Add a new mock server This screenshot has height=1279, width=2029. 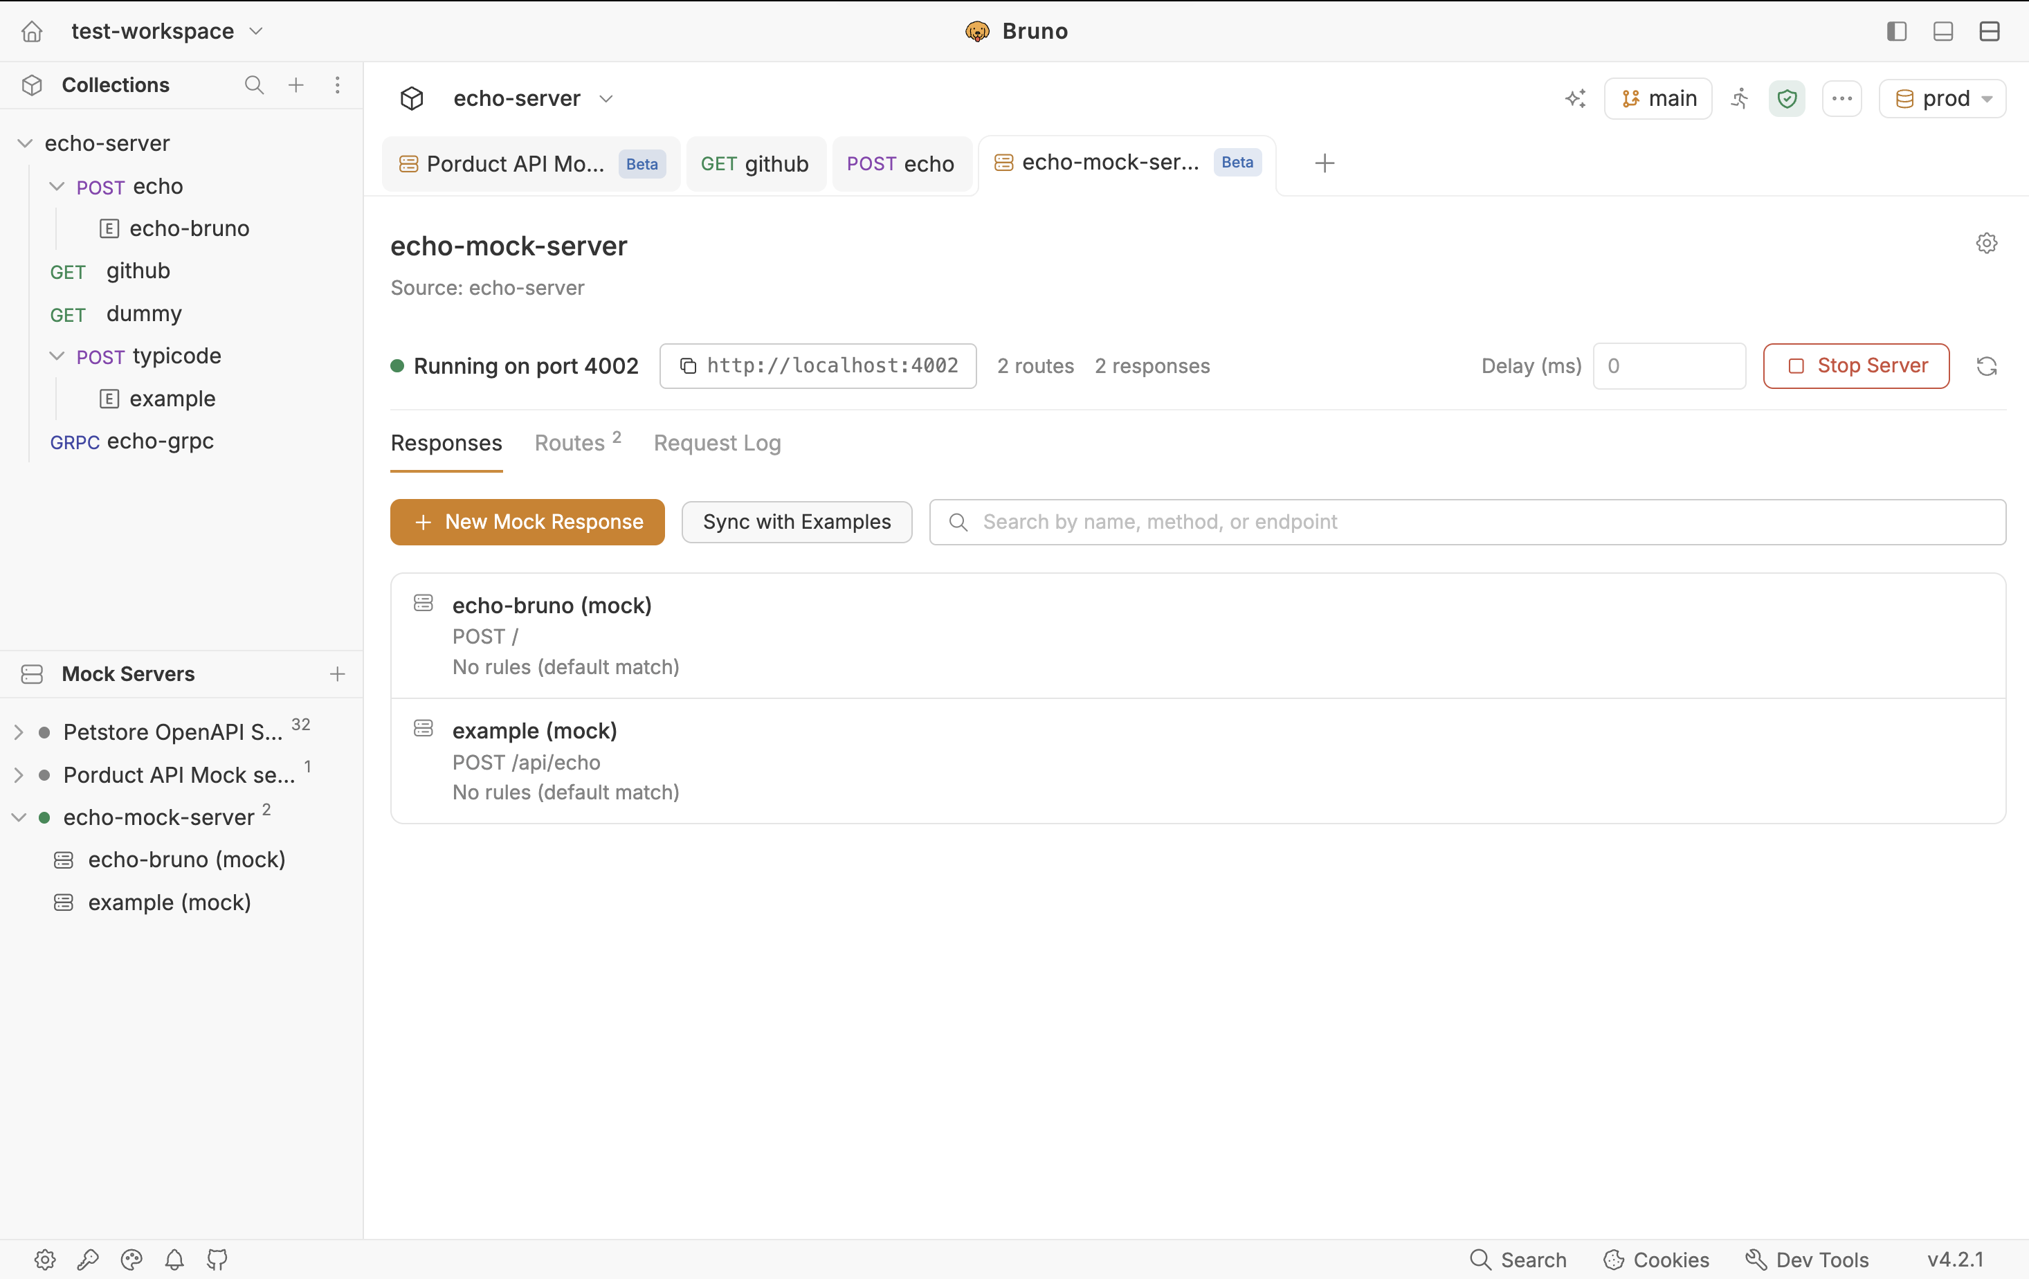point(337,674)
